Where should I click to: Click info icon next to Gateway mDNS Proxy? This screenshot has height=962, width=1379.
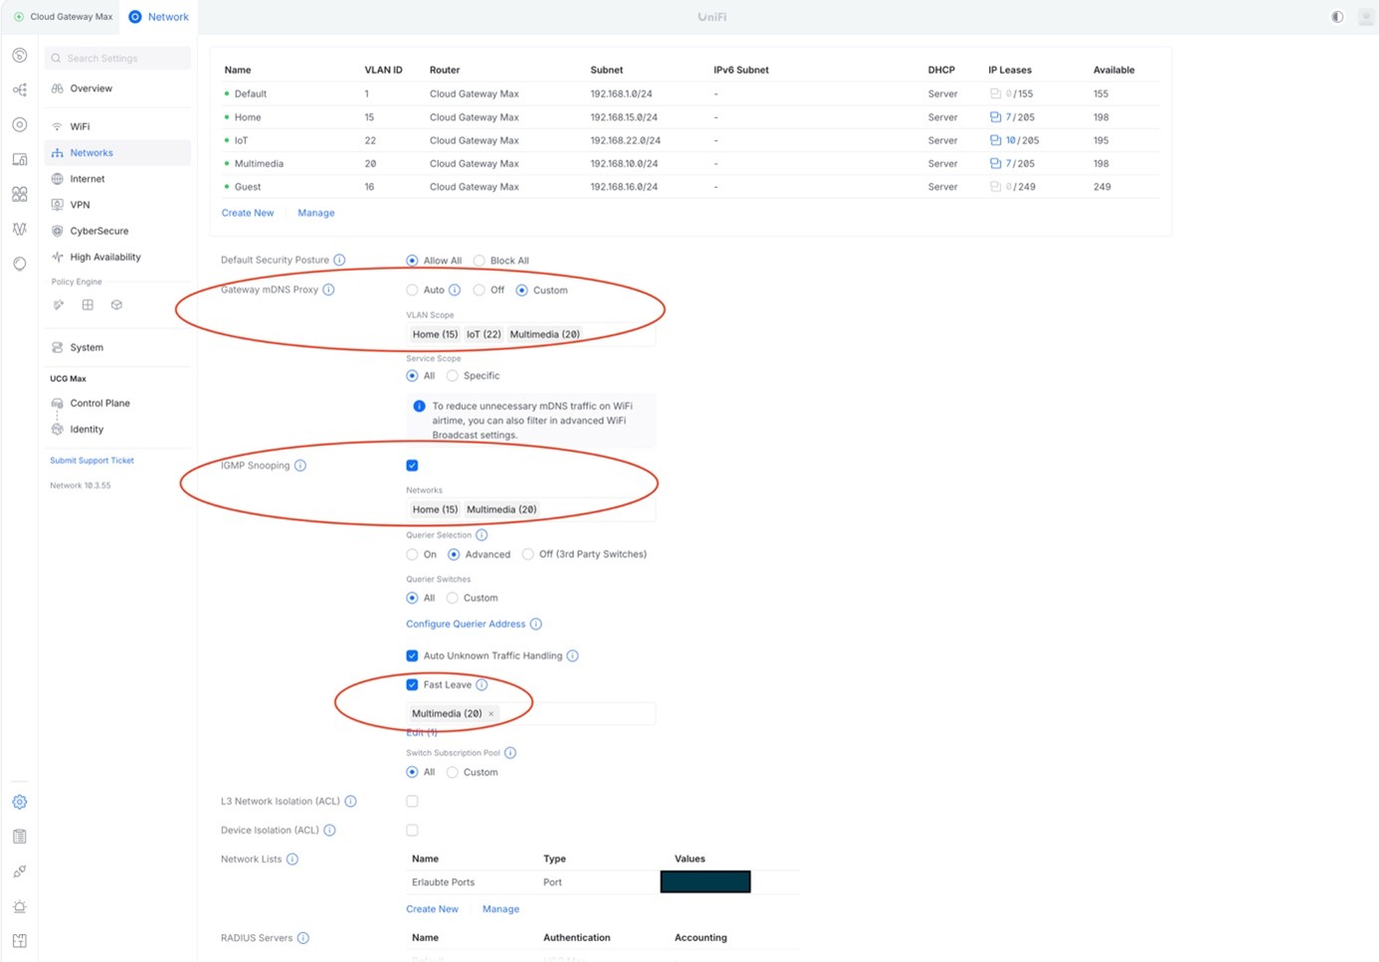(x=328, y=289)
